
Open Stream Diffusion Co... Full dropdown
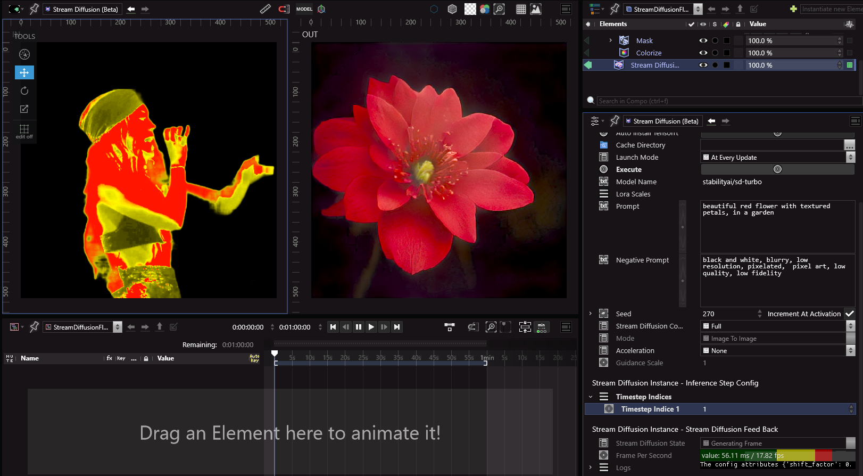coord(778,326)
